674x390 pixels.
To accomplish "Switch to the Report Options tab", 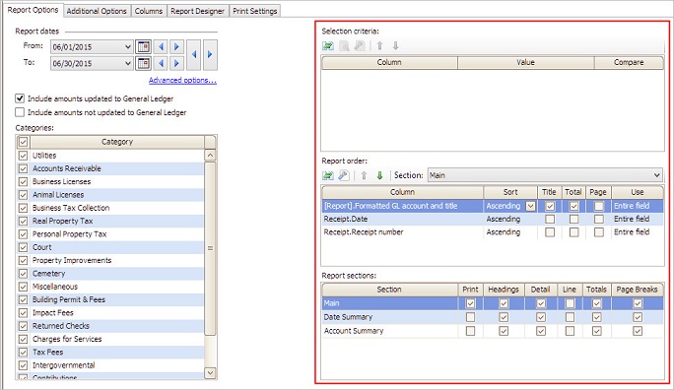I will click(x=33, y=10).
